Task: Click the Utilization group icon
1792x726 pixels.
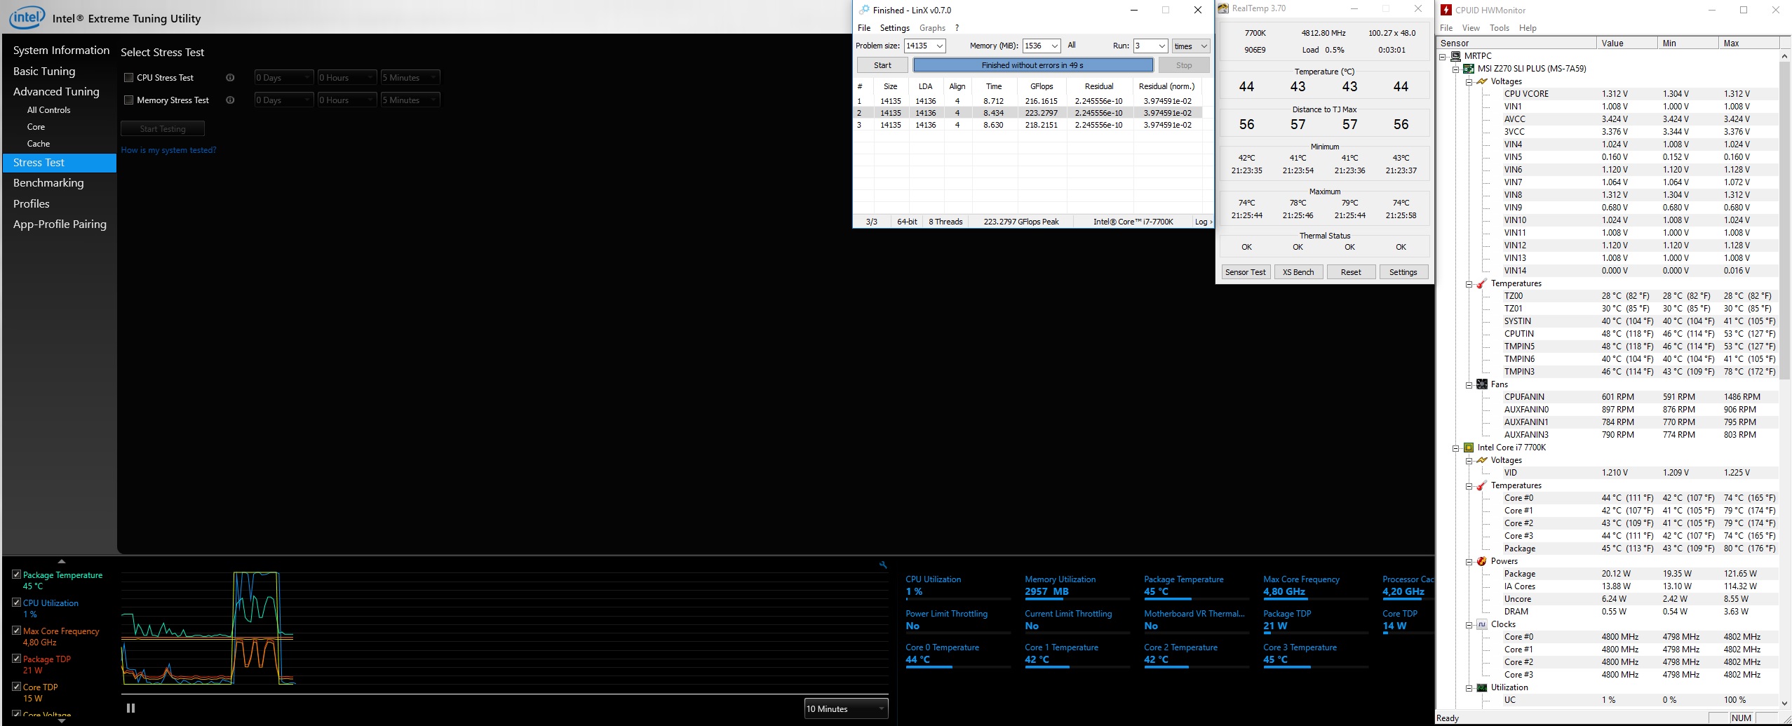Action: [1481, 687]
